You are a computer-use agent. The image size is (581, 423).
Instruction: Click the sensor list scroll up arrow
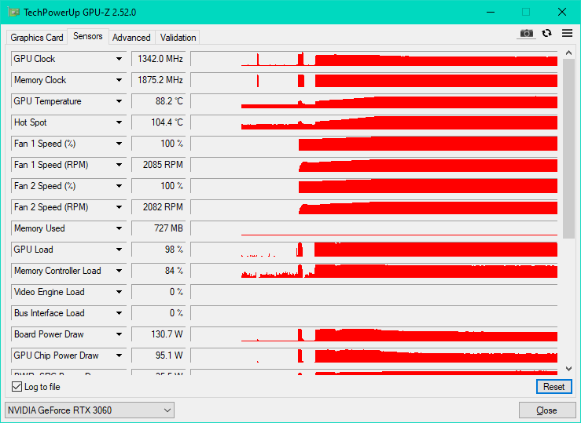(x=568, y=53)
